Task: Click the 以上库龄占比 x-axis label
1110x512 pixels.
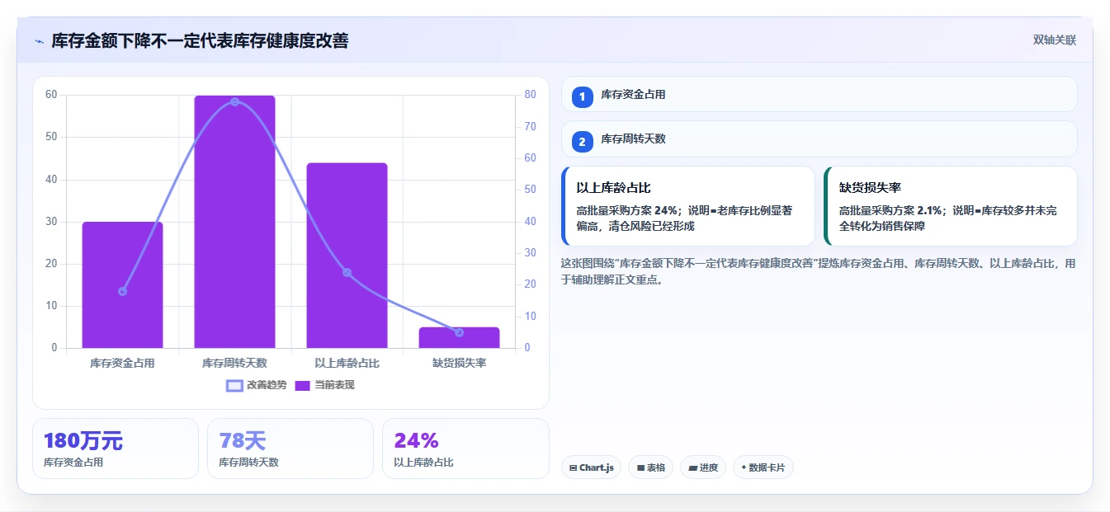Action: click(347, 363)
